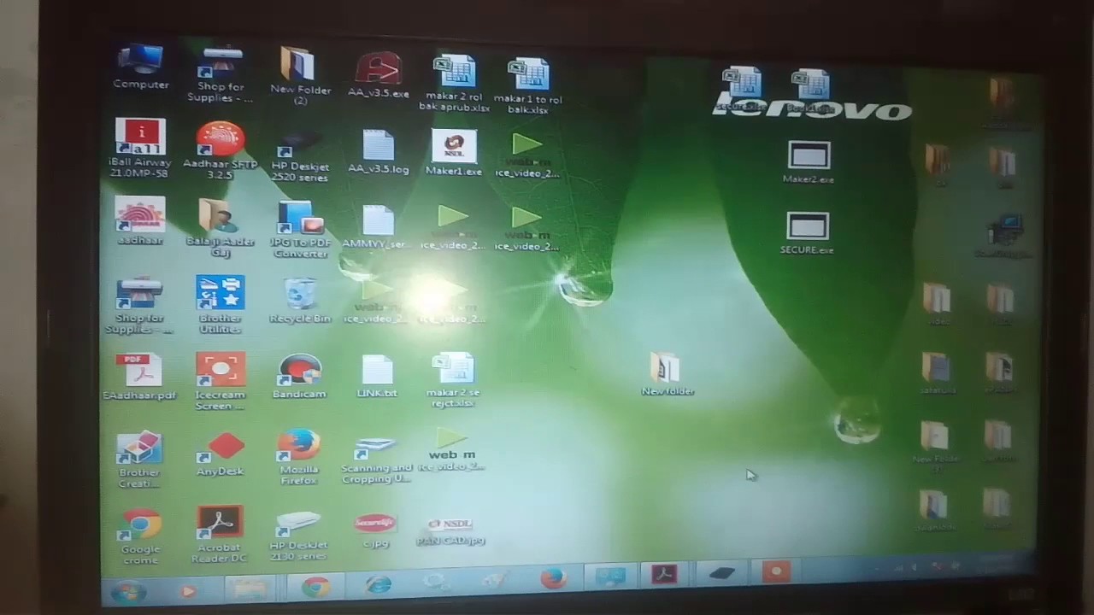Image resolution: width=1094 pixels, height=615 pixels.
Task: Open Shop for Supplies shortcut beside Brother Utilities
Action: [x=138, y=306]
